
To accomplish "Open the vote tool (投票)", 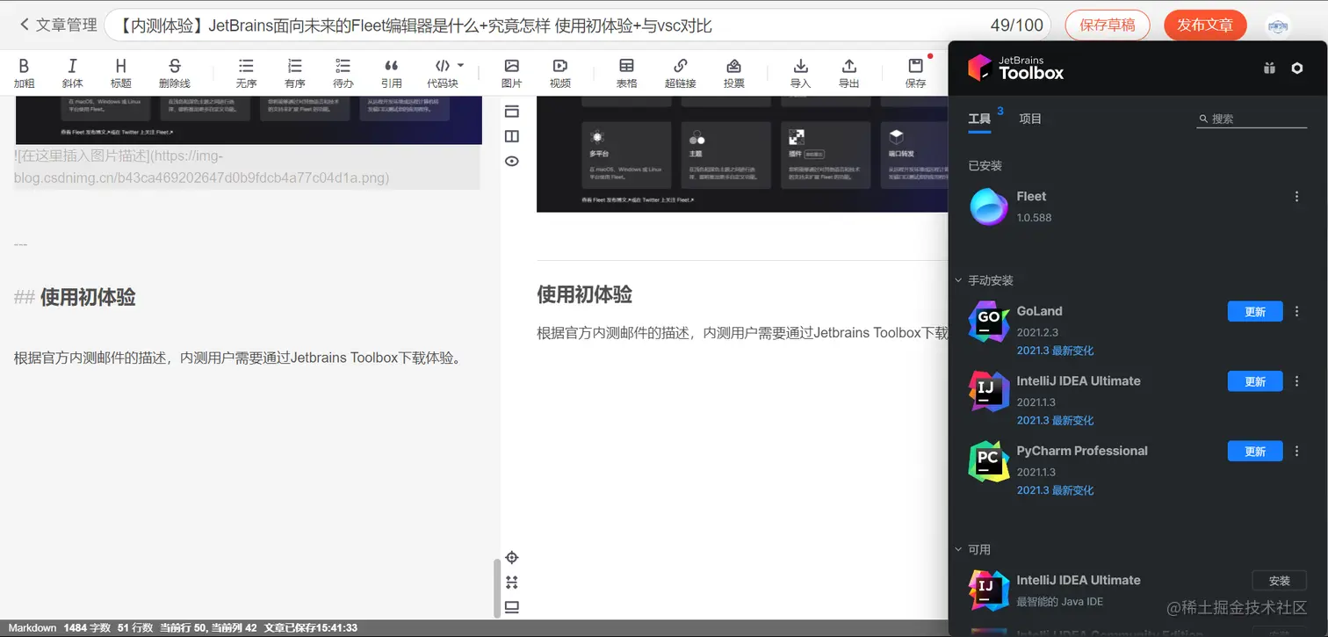I will pos(734,73).
